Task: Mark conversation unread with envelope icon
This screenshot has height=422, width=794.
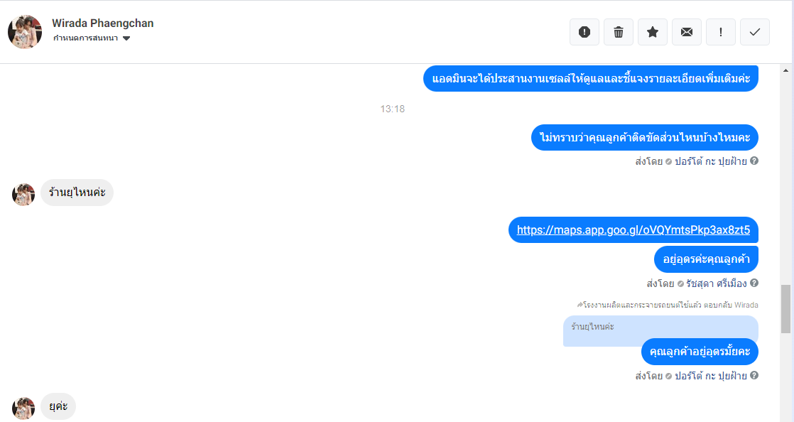Action: [x=687, y=32]
